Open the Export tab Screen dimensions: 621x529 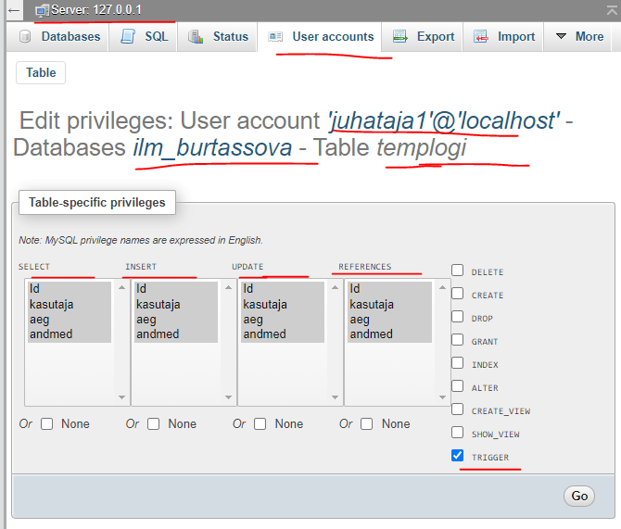coord(424,37)
